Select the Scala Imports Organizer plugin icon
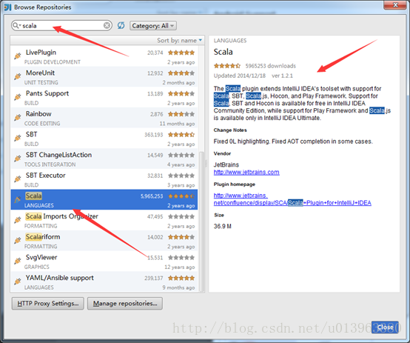The width and height of the screenshot is (410, 343). [x=18, y=220]
